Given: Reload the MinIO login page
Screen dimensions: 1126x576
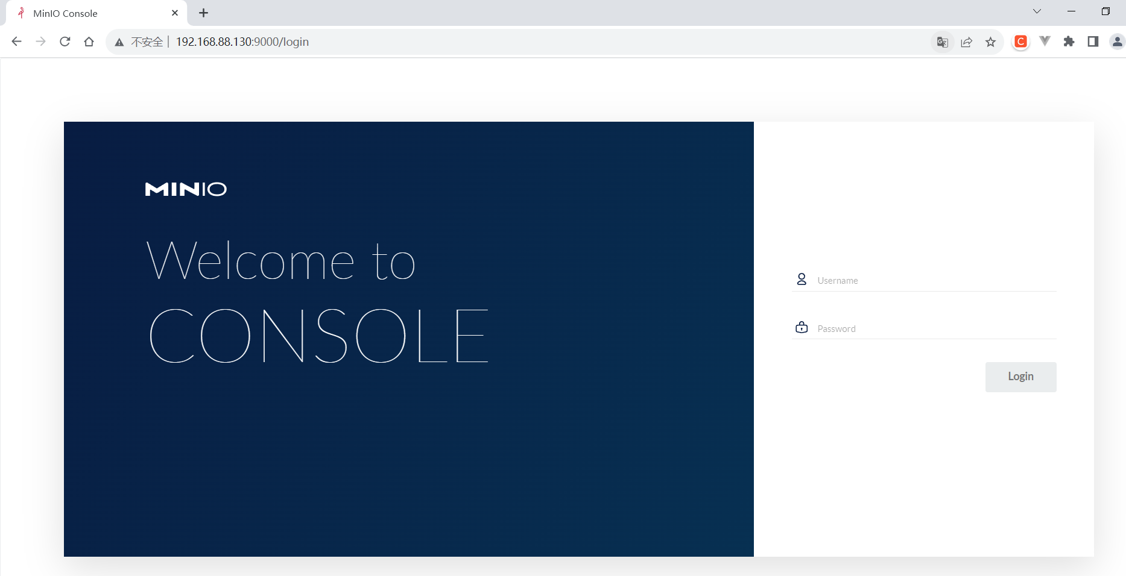Looking at the screenshot, I should click(65, 42).
